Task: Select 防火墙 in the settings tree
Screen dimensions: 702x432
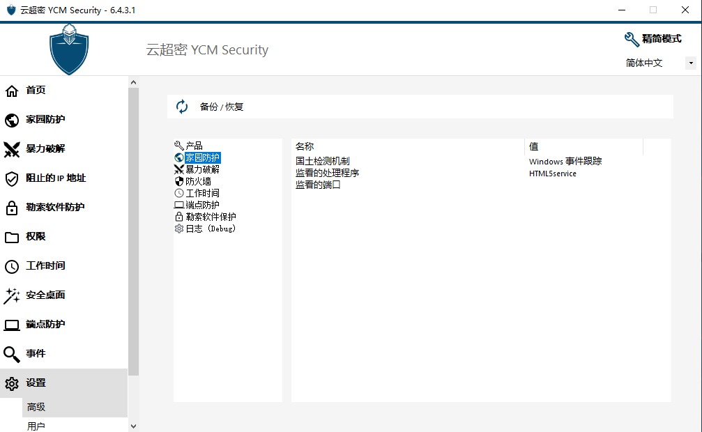Action: point(199,181)
